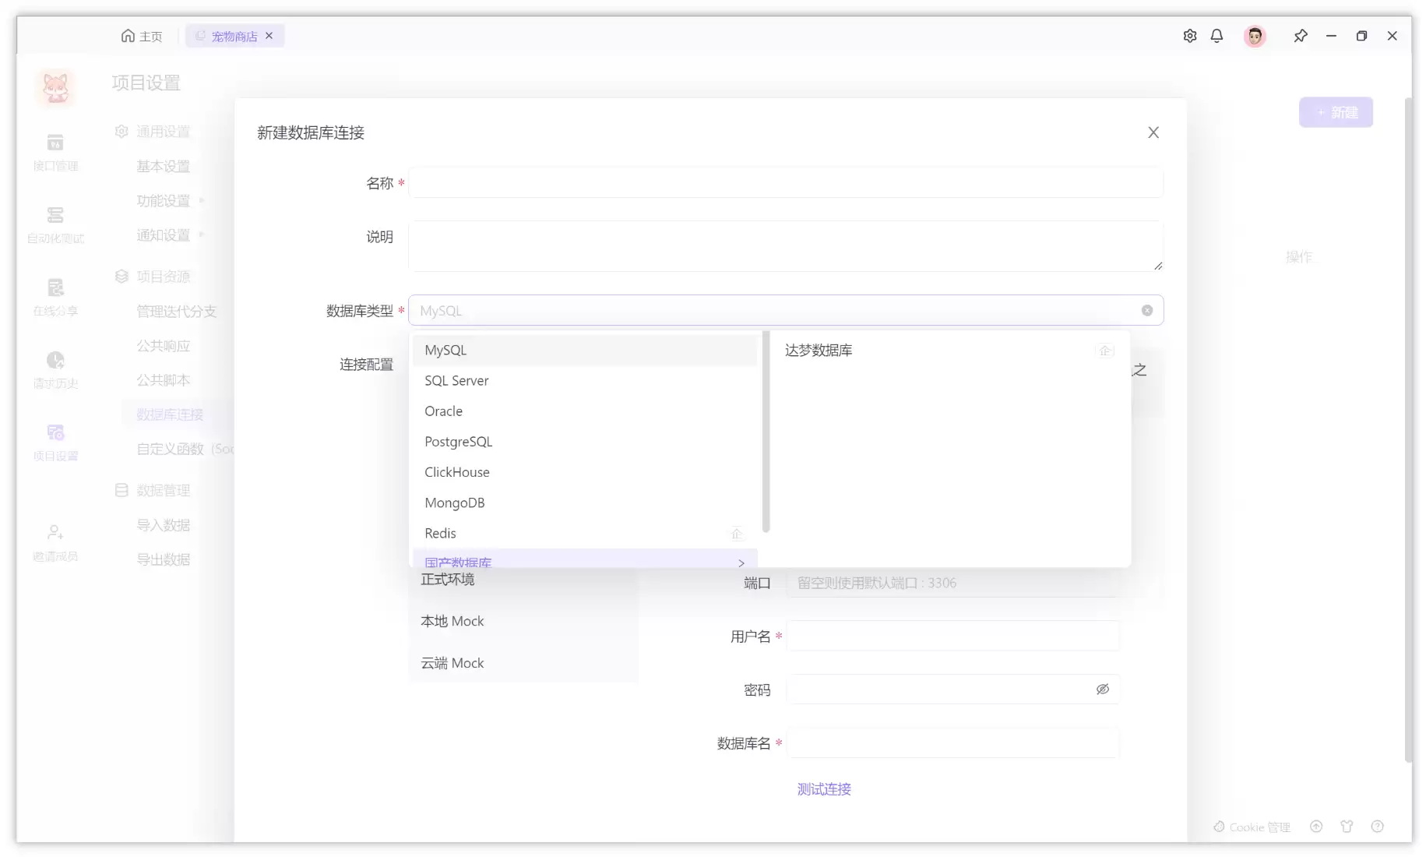
Task: Click the 用户名 input field
Action: (x=952, y=636)
